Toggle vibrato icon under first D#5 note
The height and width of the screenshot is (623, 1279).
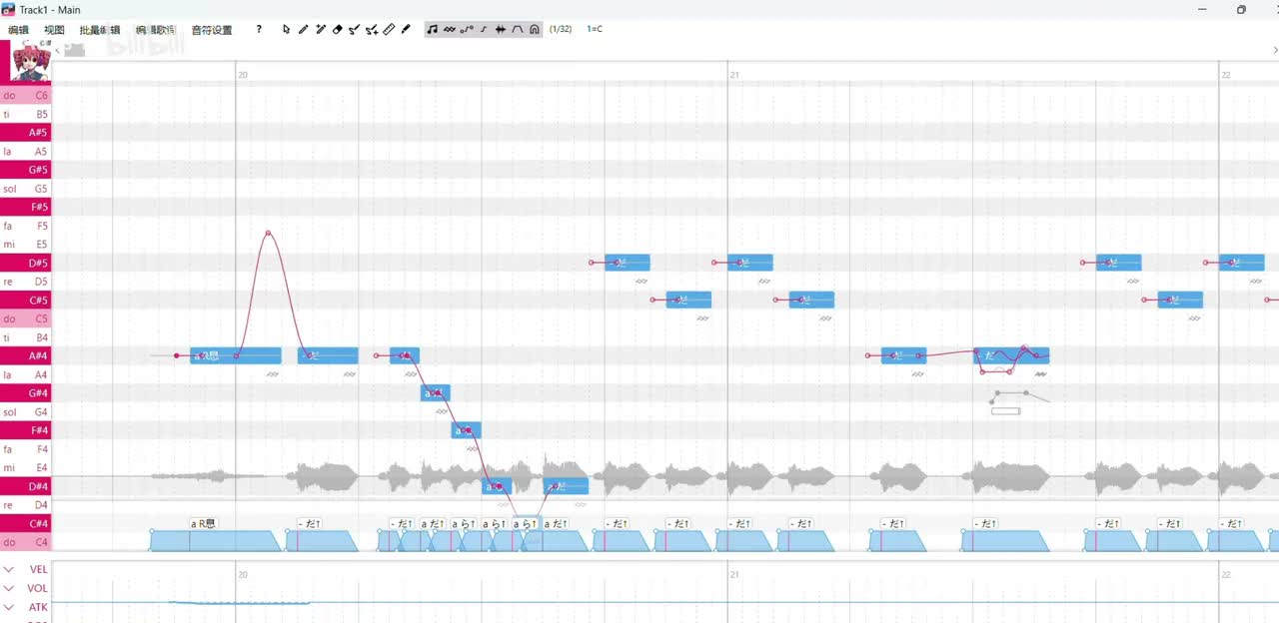coord(640,282)
